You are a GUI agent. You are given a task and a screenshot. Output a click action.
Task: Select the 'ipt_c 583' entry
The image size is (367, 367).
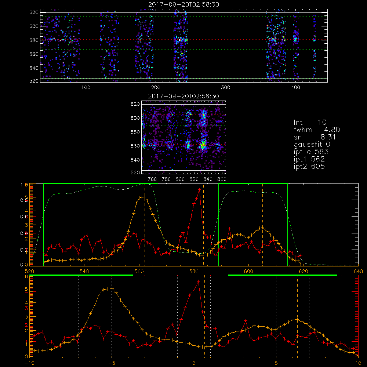(x=311, y=152)
